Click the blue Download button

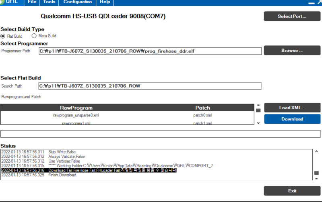point(292,119)
